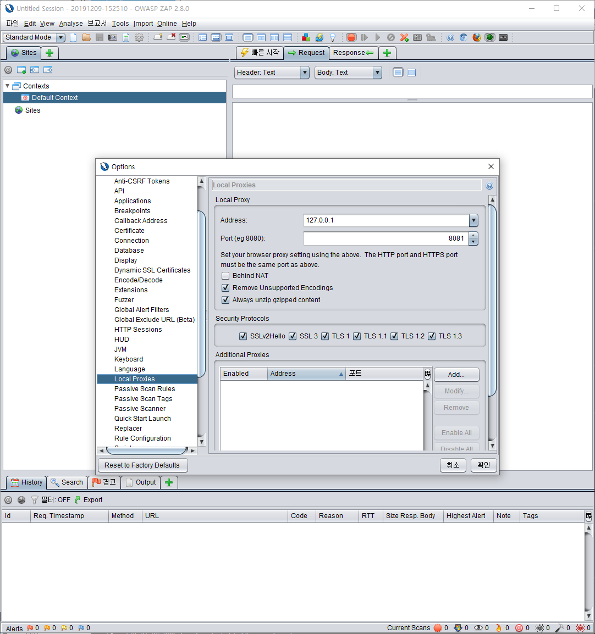Toggle TLS 1.3 protocol checkbox

point(432,336)
